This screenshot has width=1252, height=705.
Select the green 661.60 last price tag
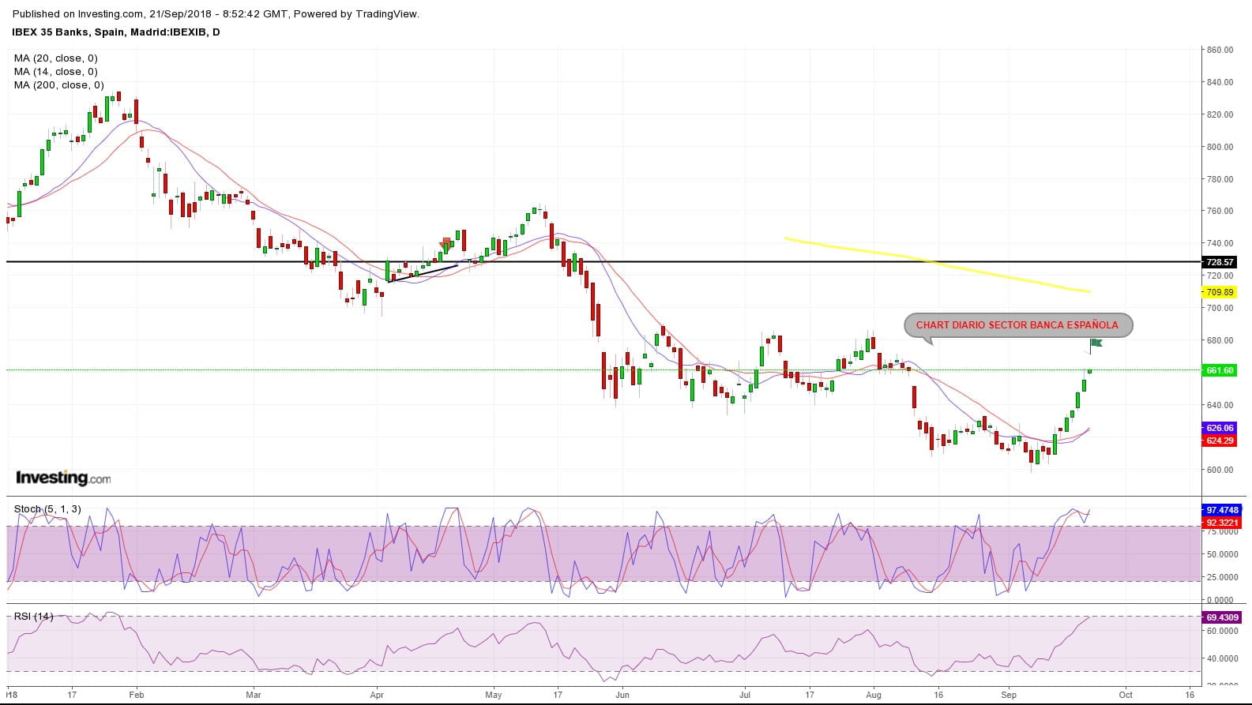(1220, 370)
